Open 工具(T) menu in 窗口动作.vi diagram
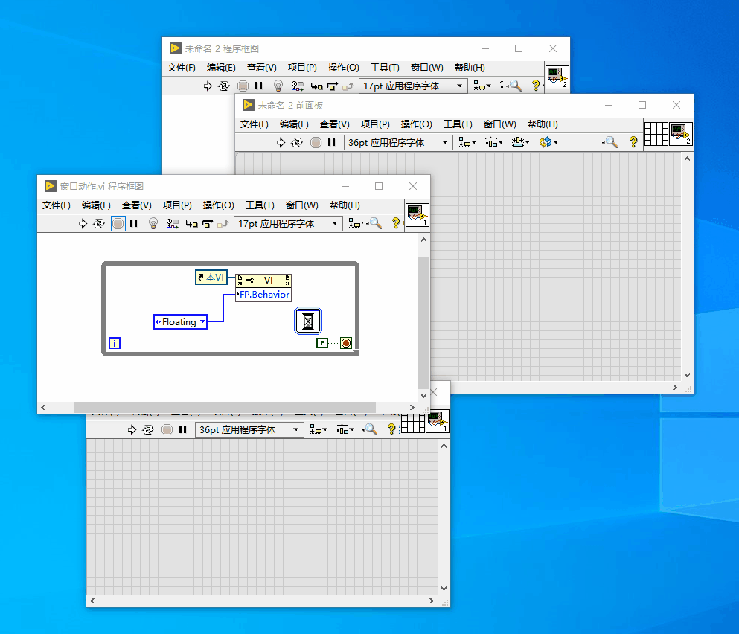This screenshot has width=739, height=634. (x=260, y=205)
